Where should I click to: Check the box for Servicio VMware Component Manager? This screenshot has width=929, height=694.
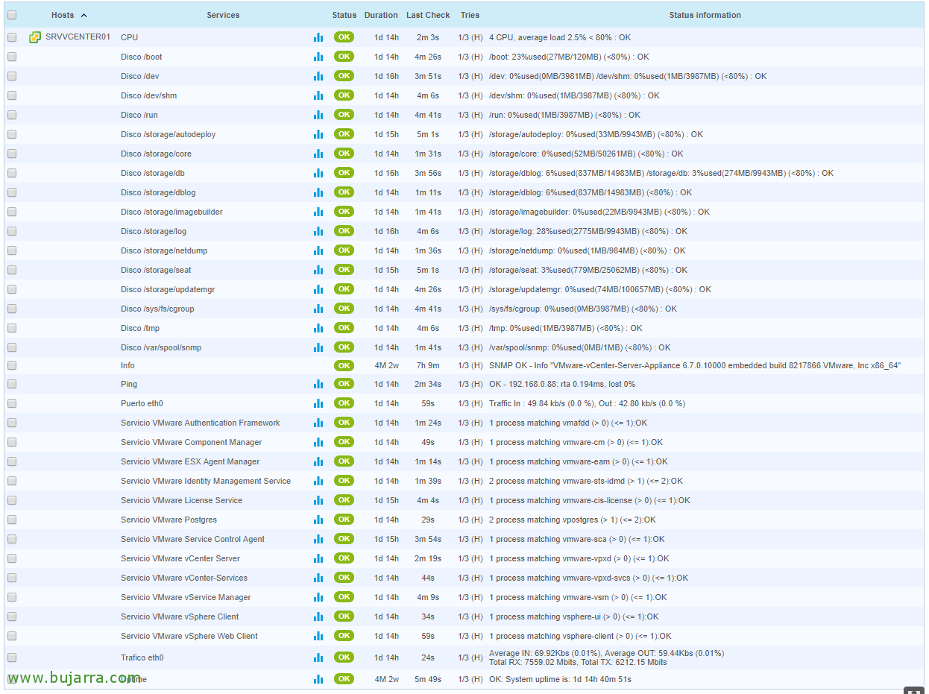coord(12,442)
